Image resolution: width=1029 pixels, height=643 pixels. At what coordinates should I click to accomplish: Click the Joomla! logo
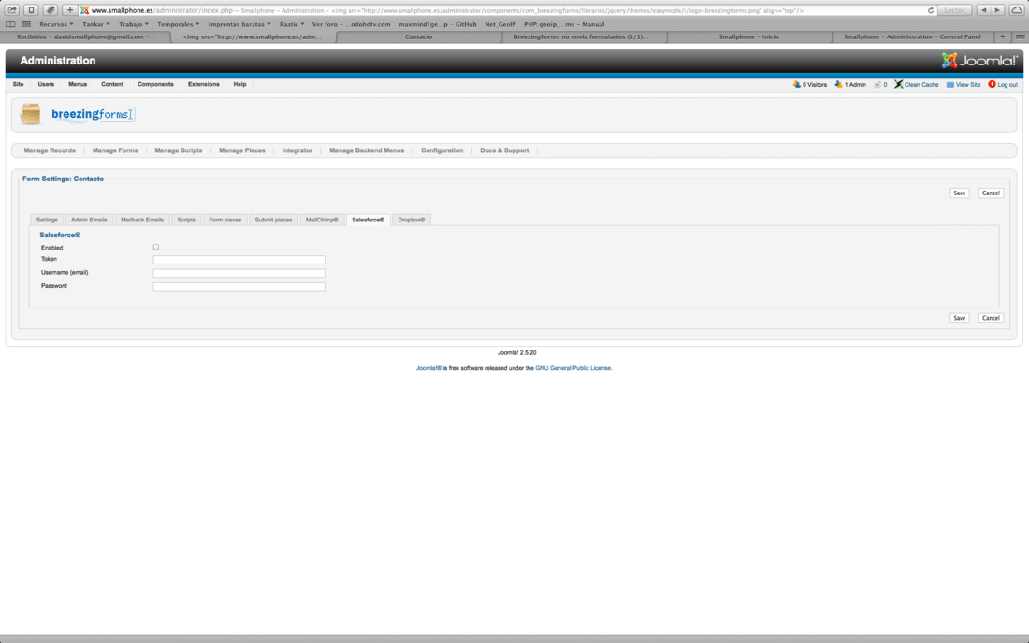click(979, 61)
